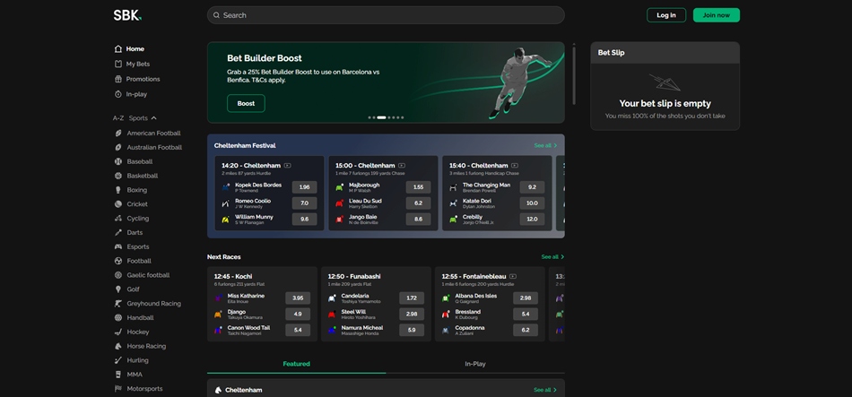Select Miss Katharine odds 3.95
The width and height of the screenshot is (852, 397).
pos(298,298)
